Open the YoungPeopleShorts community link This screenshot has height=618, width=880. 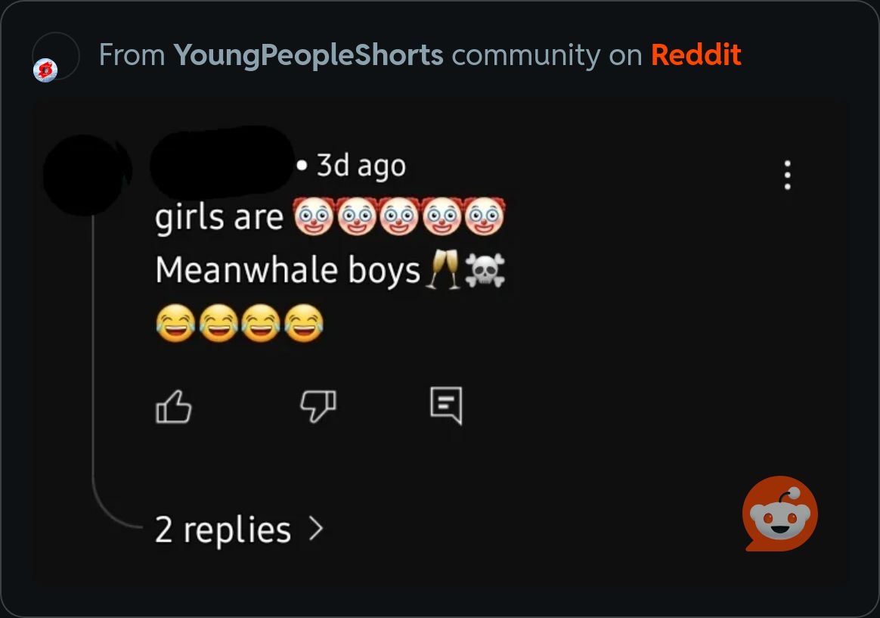coord(308,55)
